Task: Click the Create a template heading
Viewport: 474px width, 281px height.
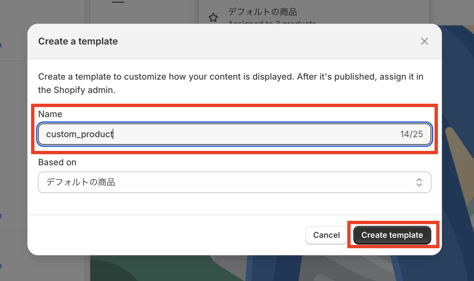Action: 78,41
